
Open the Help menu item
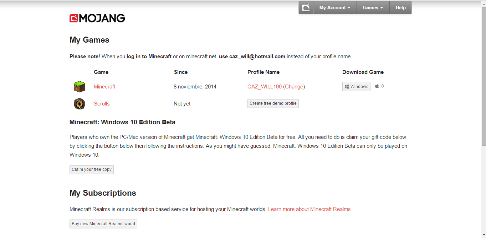400,7
